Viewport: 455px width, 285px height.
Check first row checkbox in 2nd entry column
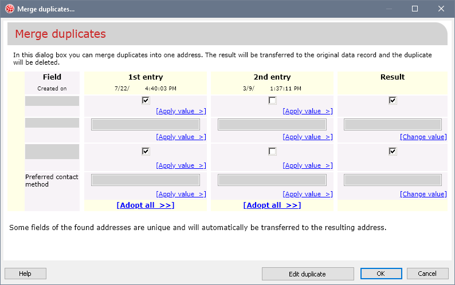(x=272, y=101)
